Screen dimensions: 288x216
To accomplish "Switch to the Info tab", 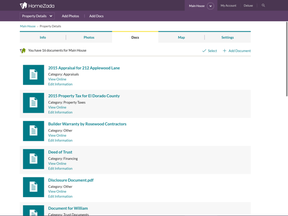I will tap(43, 37).
